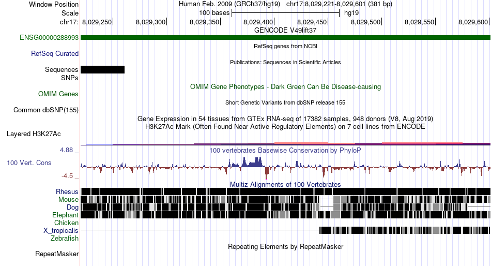Image resolution: width=491 pixels, height=266 pixels.
Task: Click Repeating Elements by RepeatMasker title
Action: point(286,246)
